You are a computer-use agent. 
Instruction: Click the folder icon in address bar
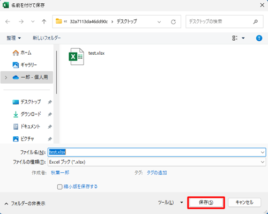(58, 21)
